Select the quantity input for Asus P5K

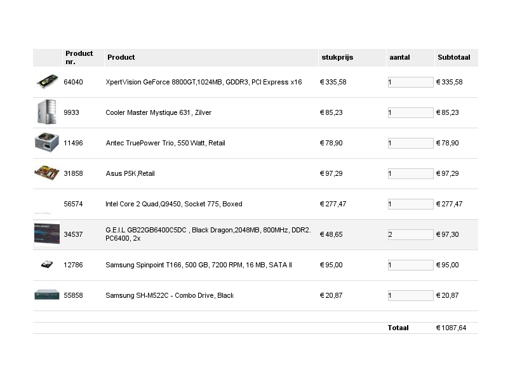coord(410,173)
